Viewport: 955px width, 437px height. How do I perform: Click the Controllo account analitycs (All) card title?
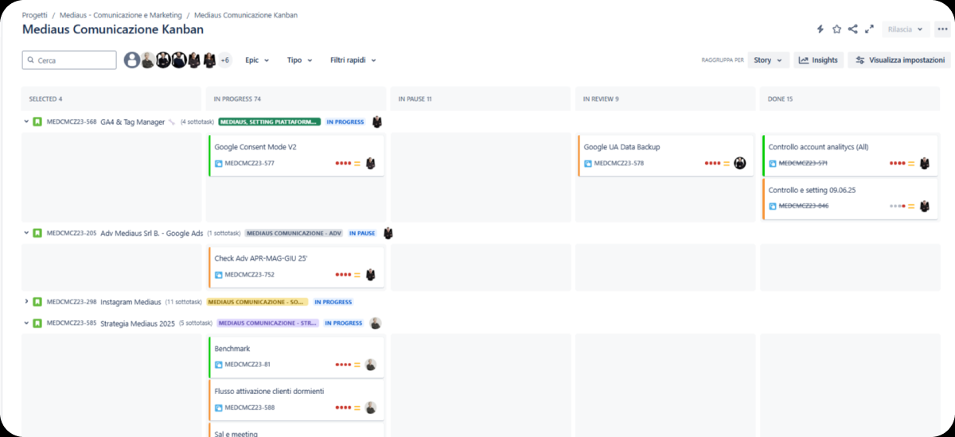pyautogui.click(x=818, y=147)
